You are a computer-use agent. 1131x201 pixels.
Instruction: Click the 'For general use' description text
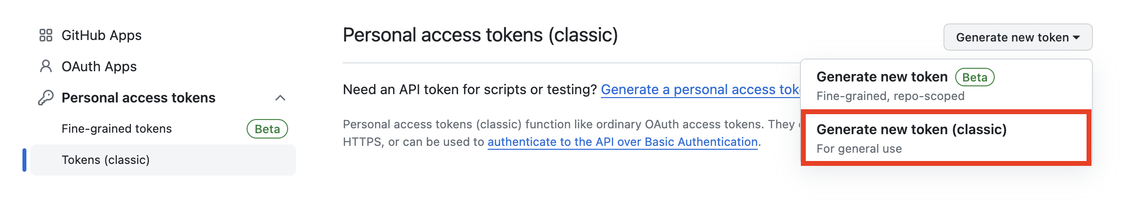point(859,149)
